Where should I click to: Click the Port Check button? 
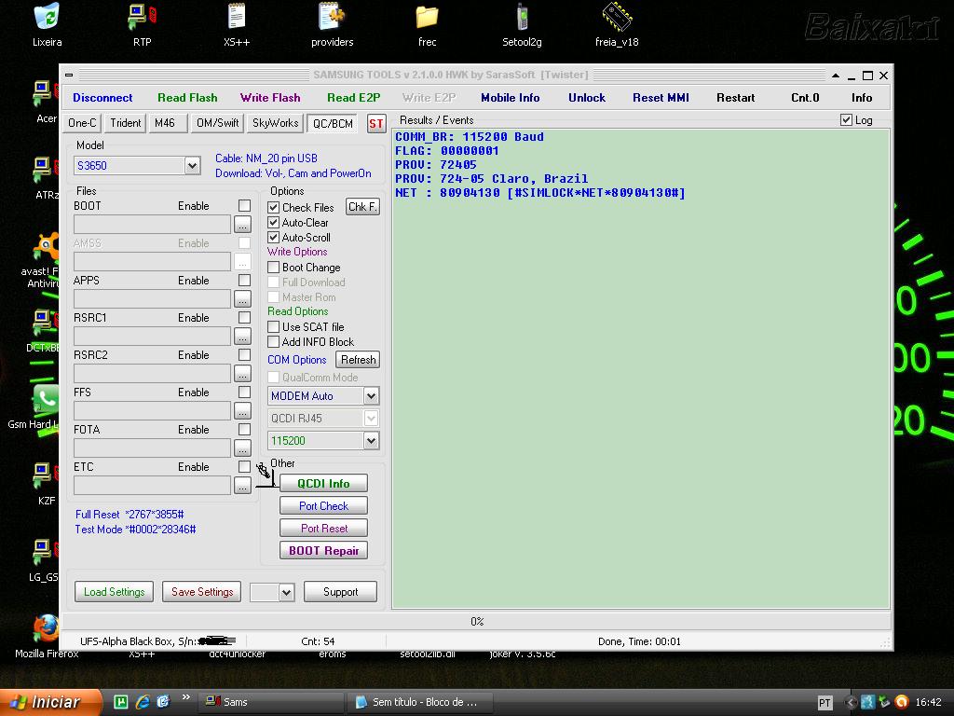click(323, 506)
